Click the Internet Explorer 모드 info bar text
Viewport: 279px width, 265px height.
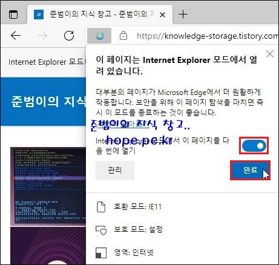pyautogui.click(x=47, y=62)
